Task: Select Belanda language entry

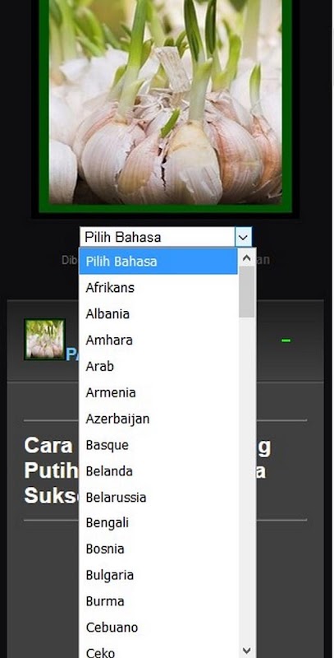Action: [158, 470]
